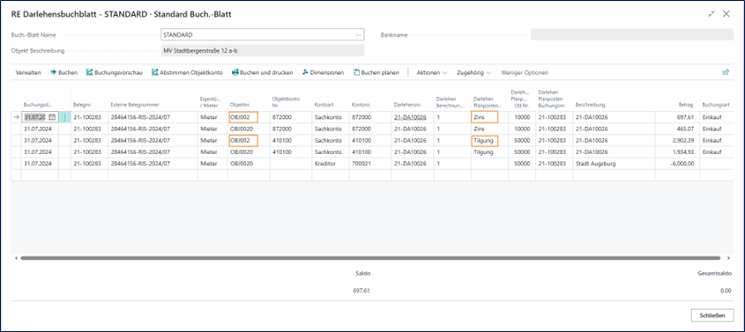
Task: Click the collapse window arrows icon
Action: [711, 14]
